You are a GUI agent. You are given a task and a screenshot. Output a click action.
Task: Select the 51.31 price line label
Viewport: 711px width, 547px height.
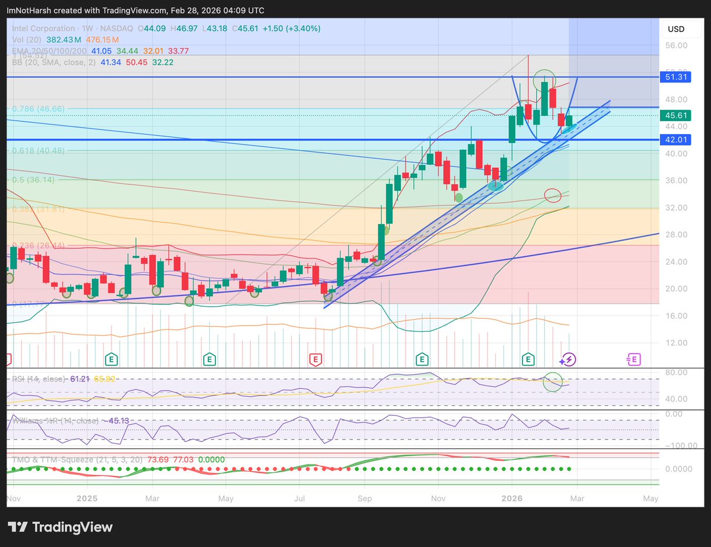675,77
